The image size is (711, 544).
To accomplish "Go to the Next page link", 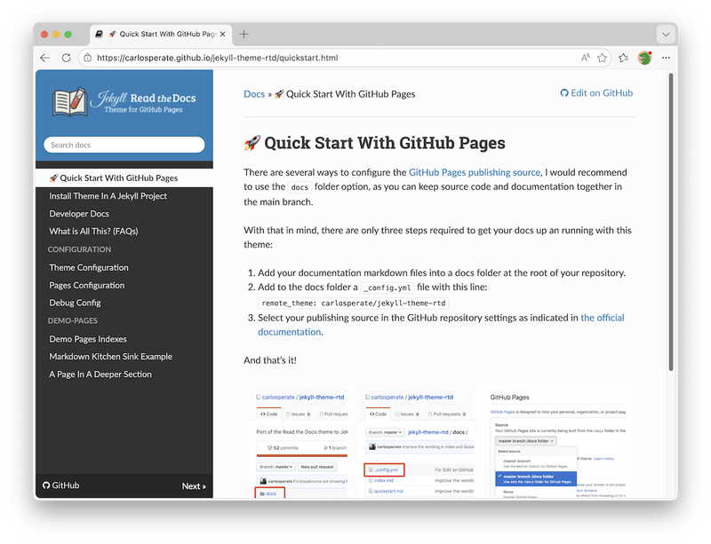I will coord(194,486).
